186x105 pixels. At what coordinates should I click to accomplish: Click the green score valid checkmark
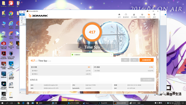(72, 55)
